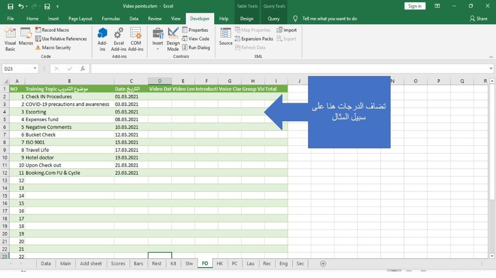Switch to the Home ribbon tab

[x=32, y=19]
